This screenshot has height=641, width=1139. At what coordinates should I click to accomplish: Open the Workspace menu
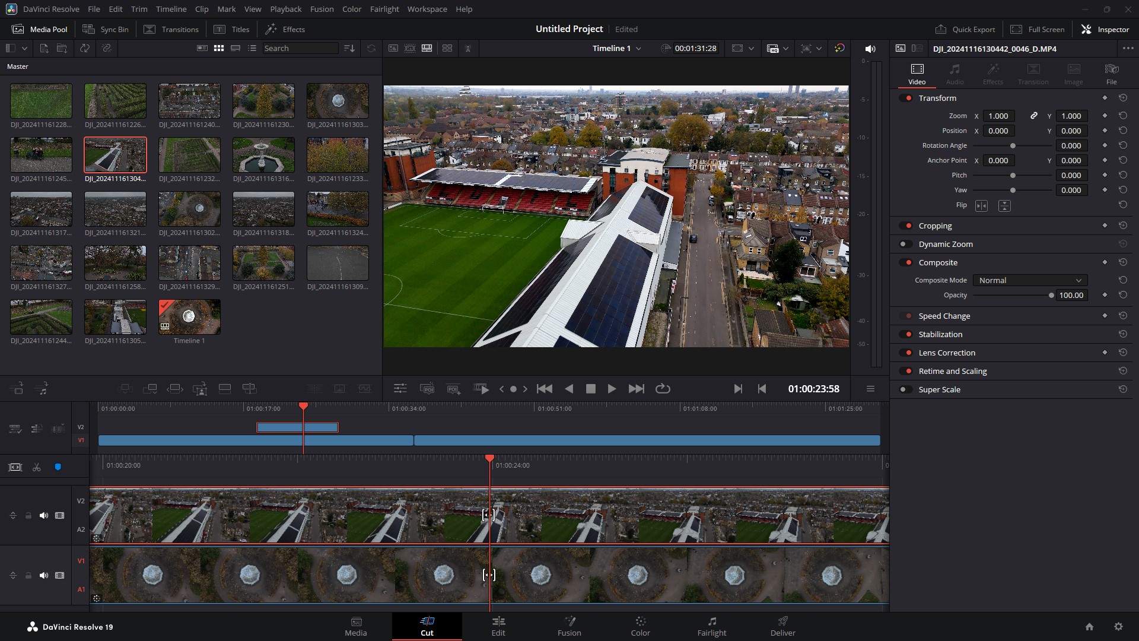pyautogui.click(x=427, y=9)
